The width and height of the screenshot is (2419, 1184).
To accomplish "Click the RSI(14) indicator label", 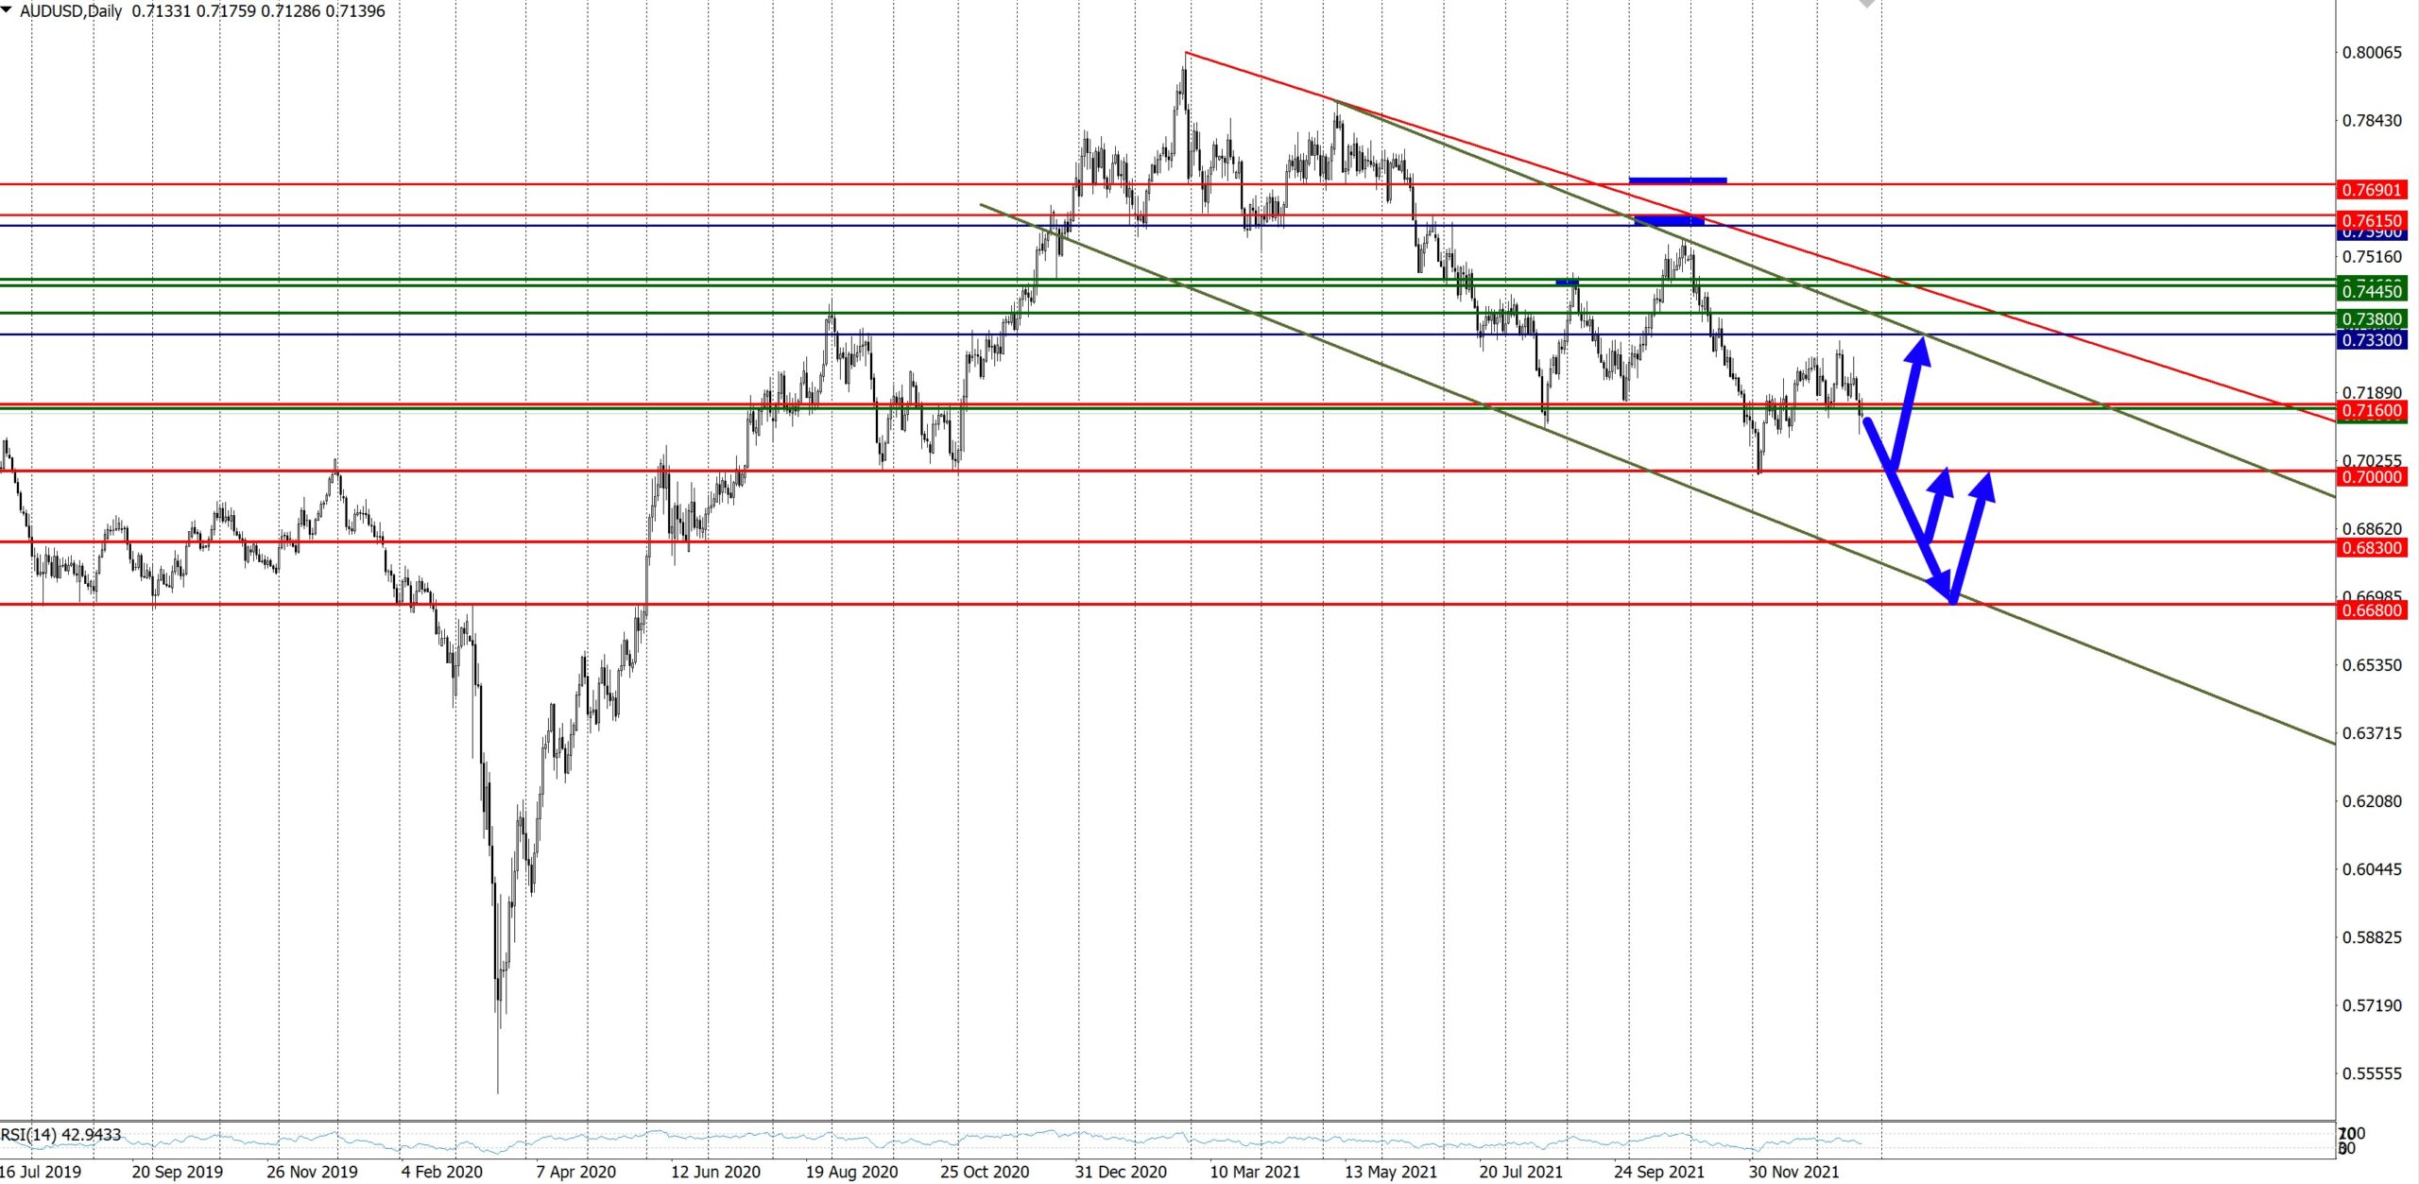I will click(61, 1135).
